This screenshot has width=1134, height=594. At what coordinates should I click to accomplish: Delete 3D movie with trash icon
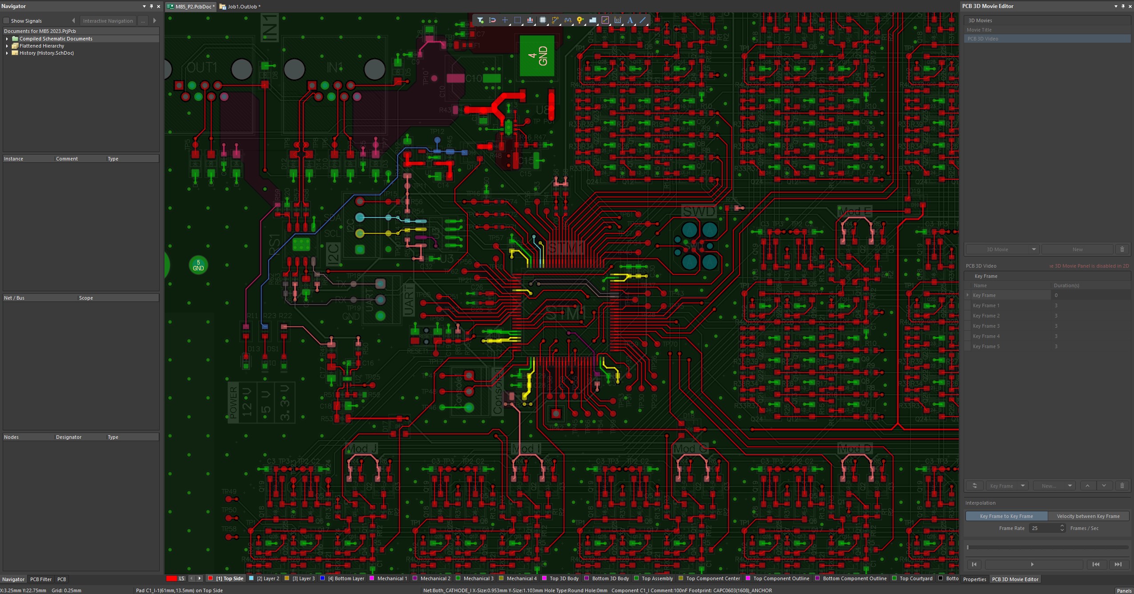1122,249
